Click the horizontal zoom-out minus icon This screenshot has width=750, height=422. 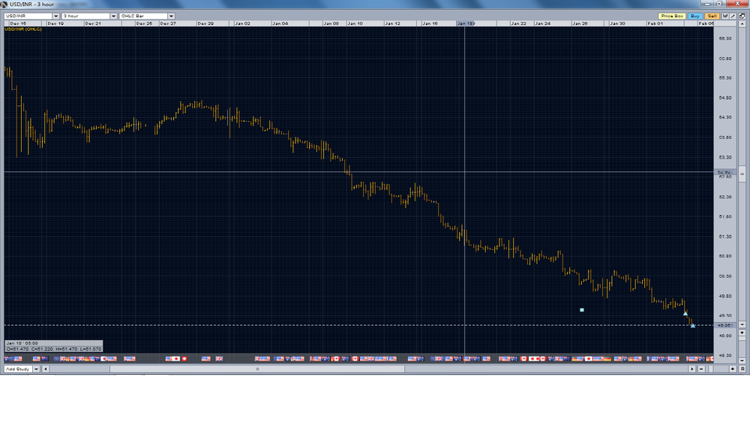point(701,369)
